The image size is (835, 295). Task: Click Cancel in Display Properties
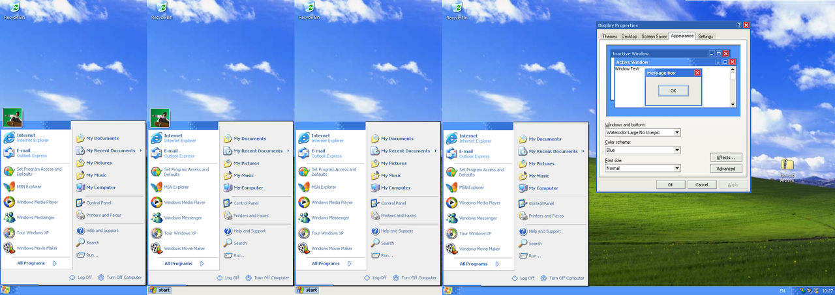(702, 184)
